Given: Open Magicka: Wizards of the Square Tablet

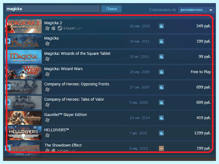Looking at the screenshot, I should click(77, 54).
